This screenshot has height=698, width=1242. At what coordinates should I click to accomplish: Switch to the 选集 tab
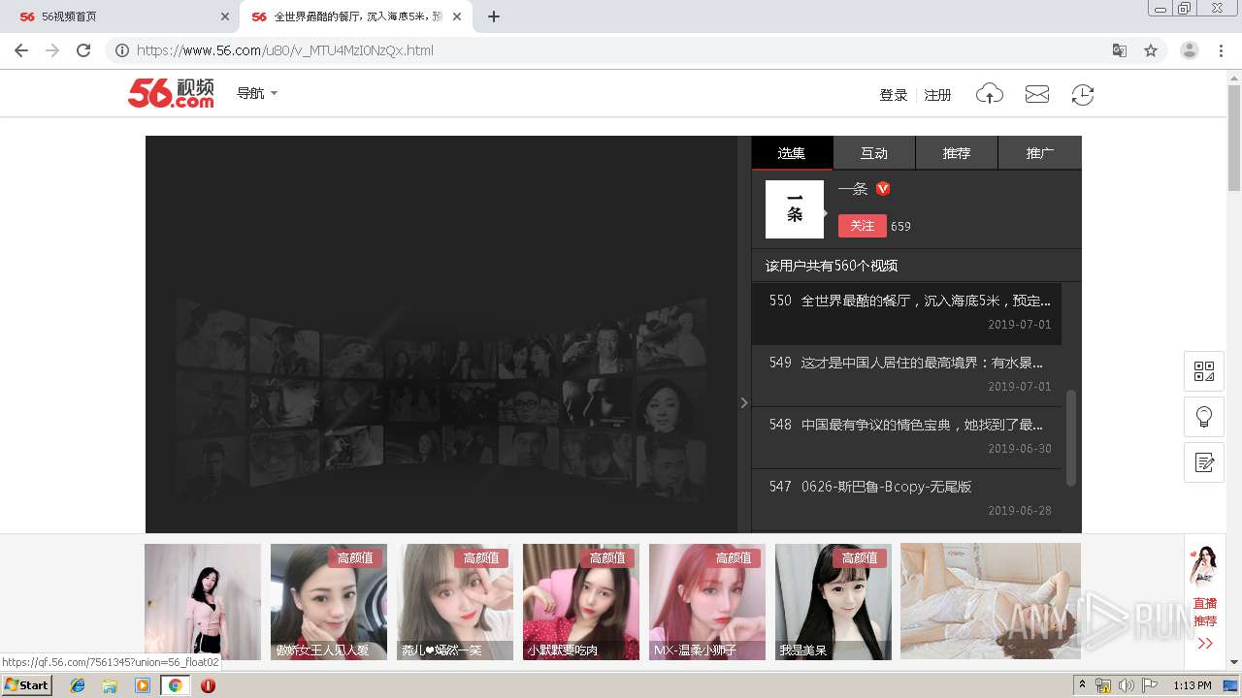[792, 153]
